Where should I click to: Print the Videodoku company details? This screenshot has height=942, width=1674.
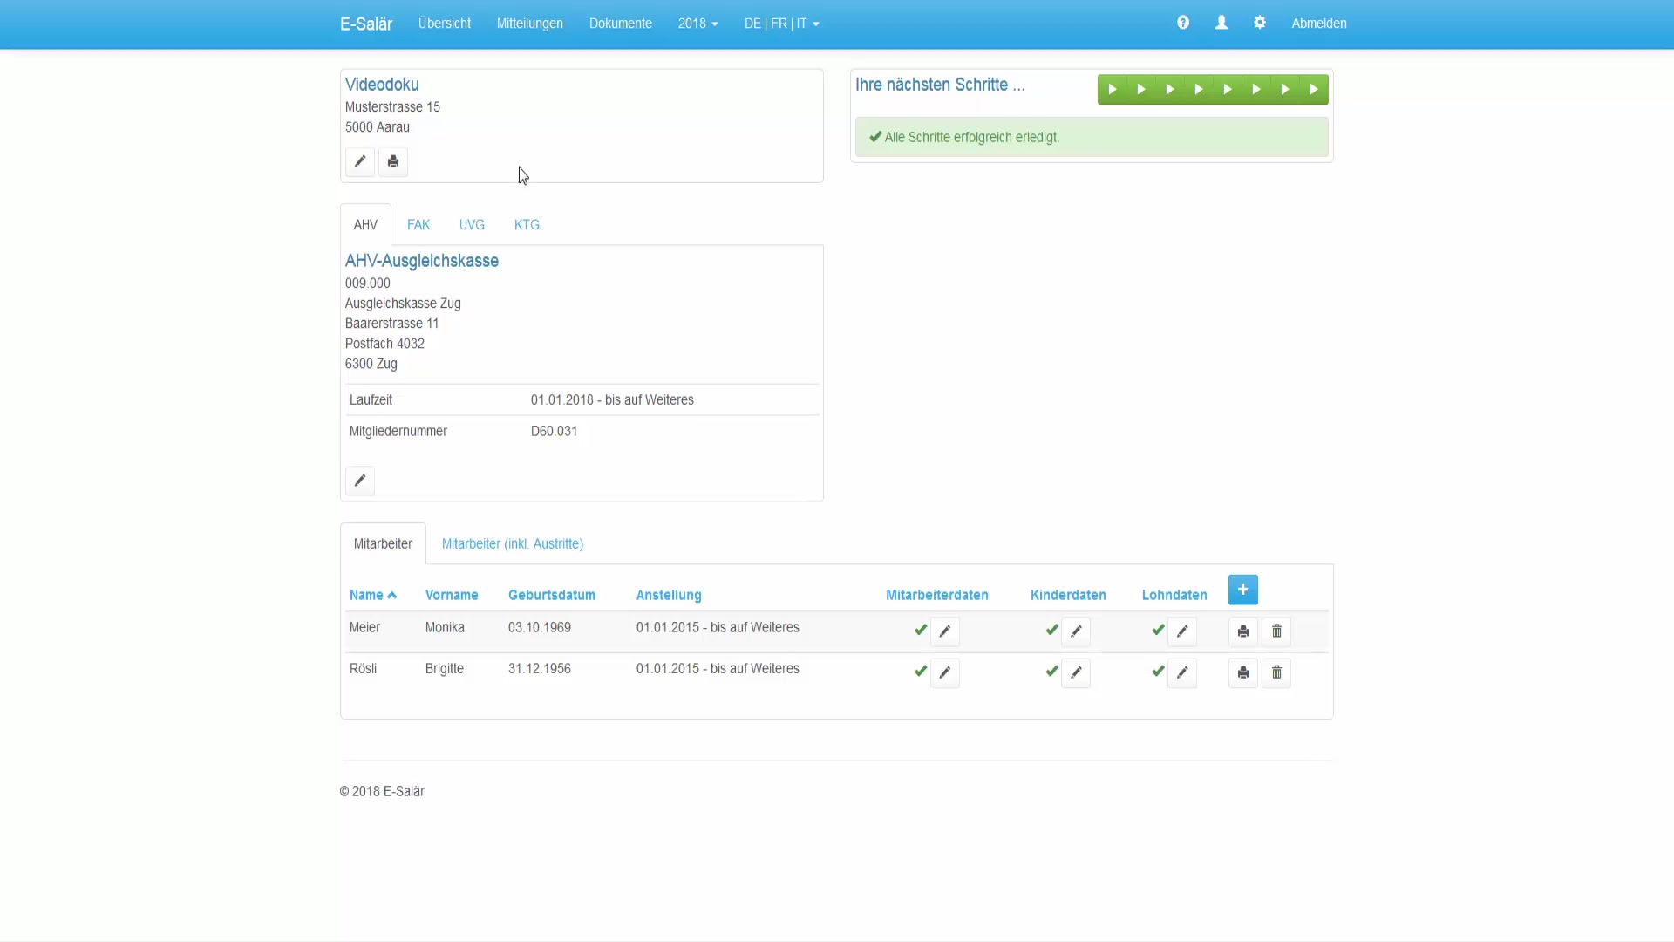393,161
